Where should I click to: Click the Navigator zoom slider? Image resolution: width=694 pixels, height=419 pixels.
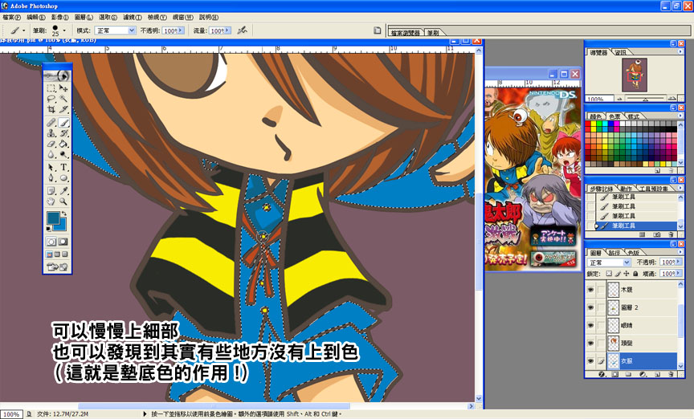coord(645,98)
